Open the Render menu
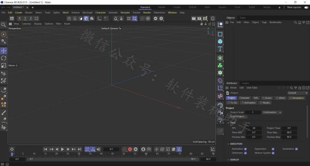Screen dimensions: 310x166 point(147,12)
